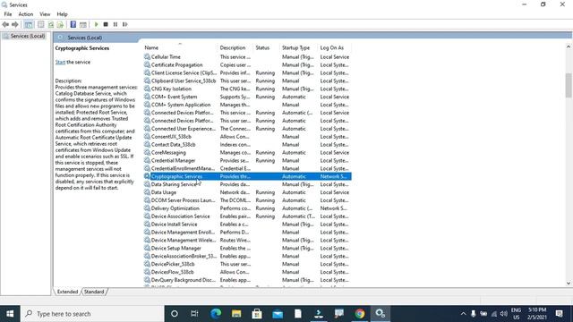Go back using the toolbar Back arrow
This screenshot has width=573, height=322.
5,24
